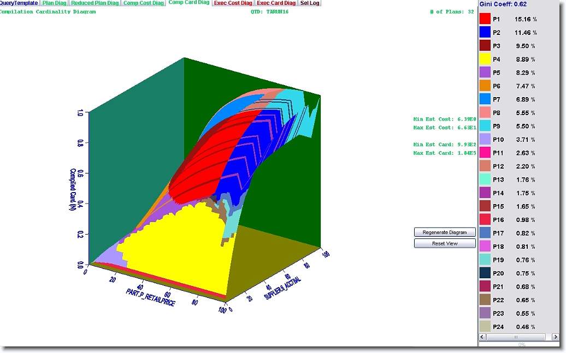Click the brown P22 plan swatch
The width and height of the screenshot is (566, 353).
point(485,300)
